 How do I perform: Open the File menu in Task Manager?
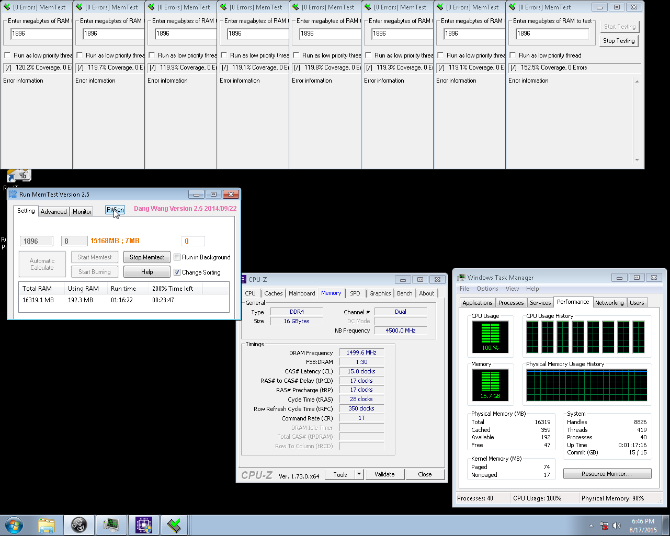[x=464, y=289]
